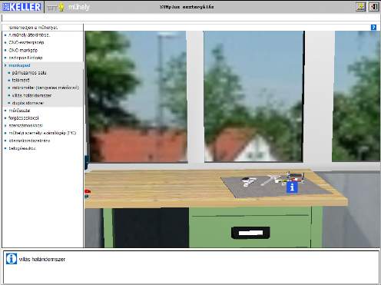The height and width of the screenshot is (285, 381).
Task: Click the info icon in the bottom panel
Action: [x=12, y=259]
